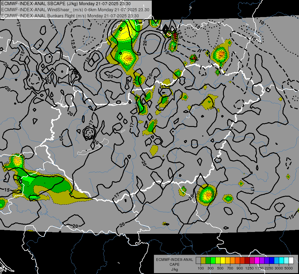Click the pure yellow swatch in the CAPE legend
Image resolution: width=299 pixels, height=274 pixels.
pyautogui.click(x=223, y=261)
